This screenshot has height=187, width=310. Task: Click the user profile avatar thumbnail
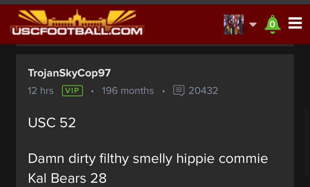(234, 24)
